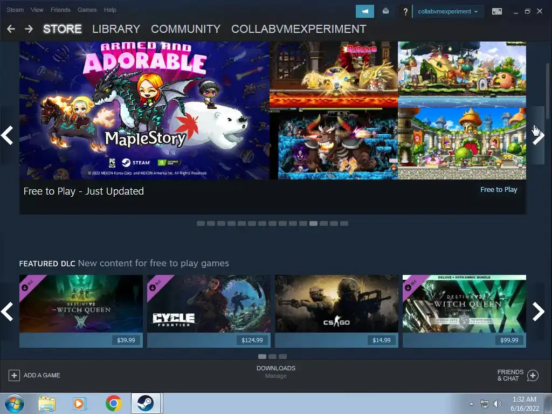Open the Windows Start menu

(15, 403)
